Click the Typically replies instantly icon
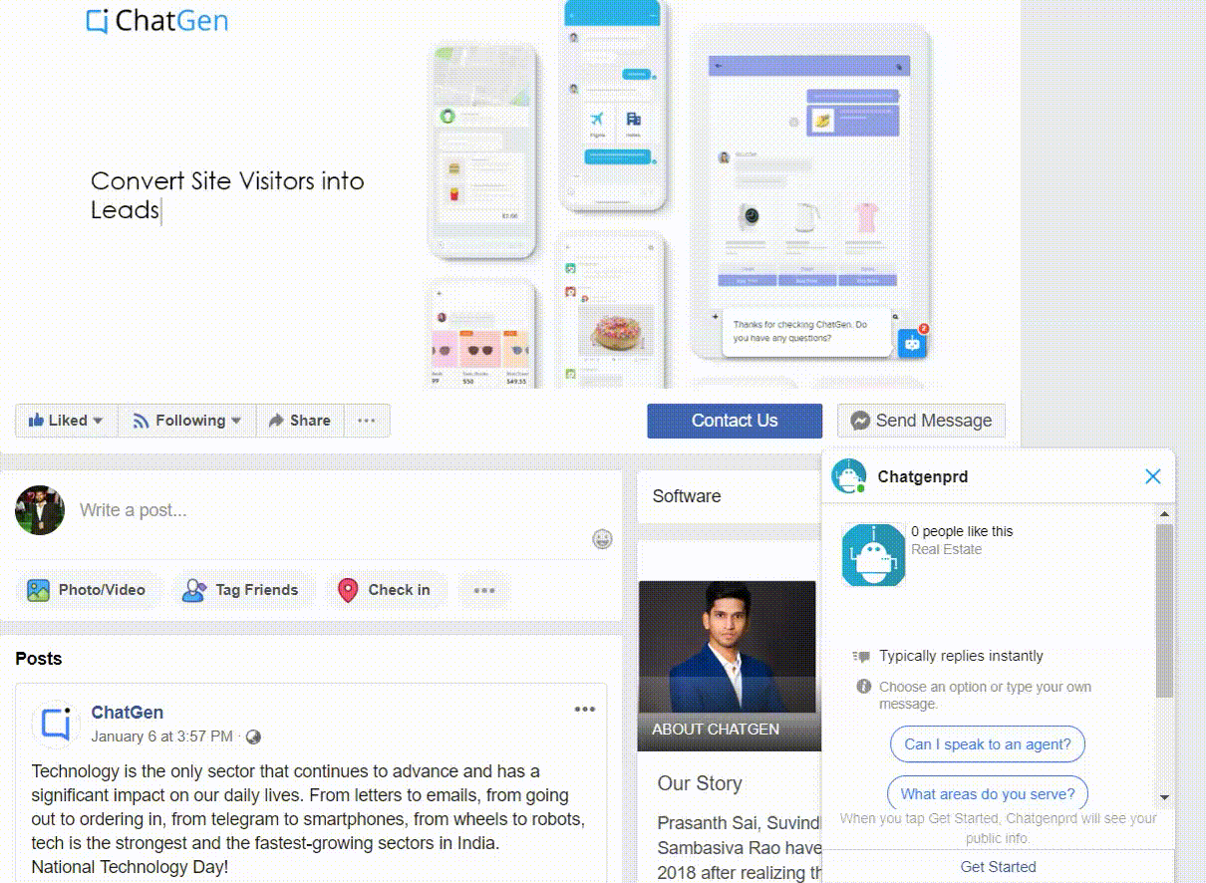 click(x=862, y=656)
